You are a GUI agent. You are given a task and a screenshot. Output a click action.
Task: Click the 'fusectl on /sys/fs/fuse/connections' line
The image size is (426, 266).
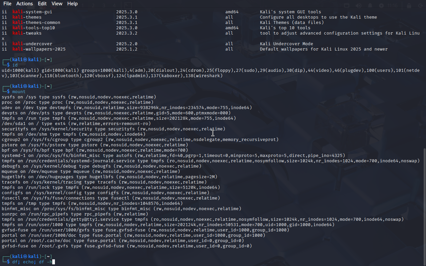click(x=111, y=198)
